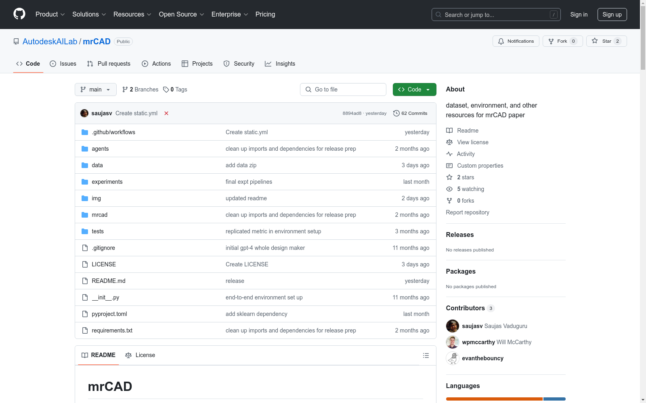This screenshot has width=646, height=403.
Task: Click the Custom properties icon
Action: pyautogui.click(x=449, y=166)
